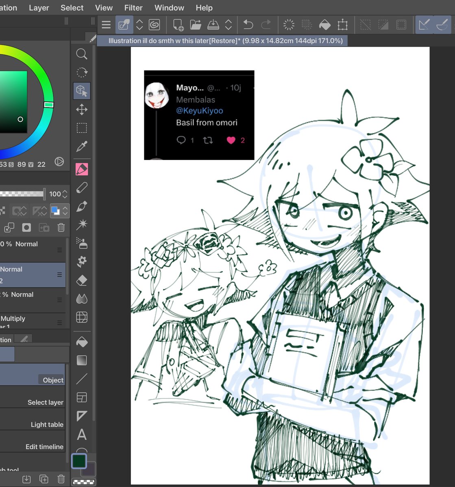Image resolution: width=455 pixels, height=487 pixels.
Task: Open the Layer menu
Action: pos(39,8)
